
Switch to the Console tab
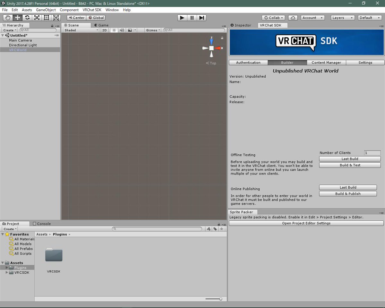42,224
